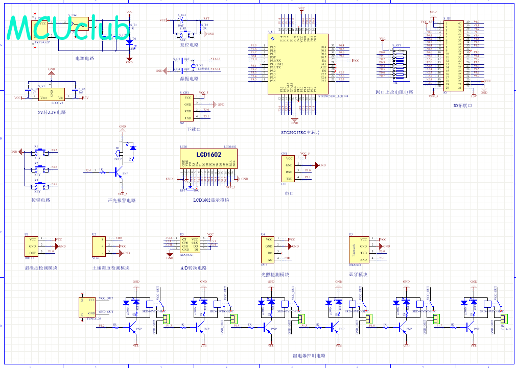Click the LDO3V3 voltage regulator block
The height and width of the screenshot is (368, 516).
(x=52, y=94)
